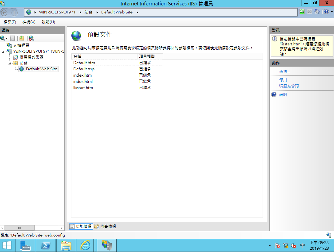Show hidden tray icons arrow
Viewport: 334px width, 252px height.
[270, 246]
